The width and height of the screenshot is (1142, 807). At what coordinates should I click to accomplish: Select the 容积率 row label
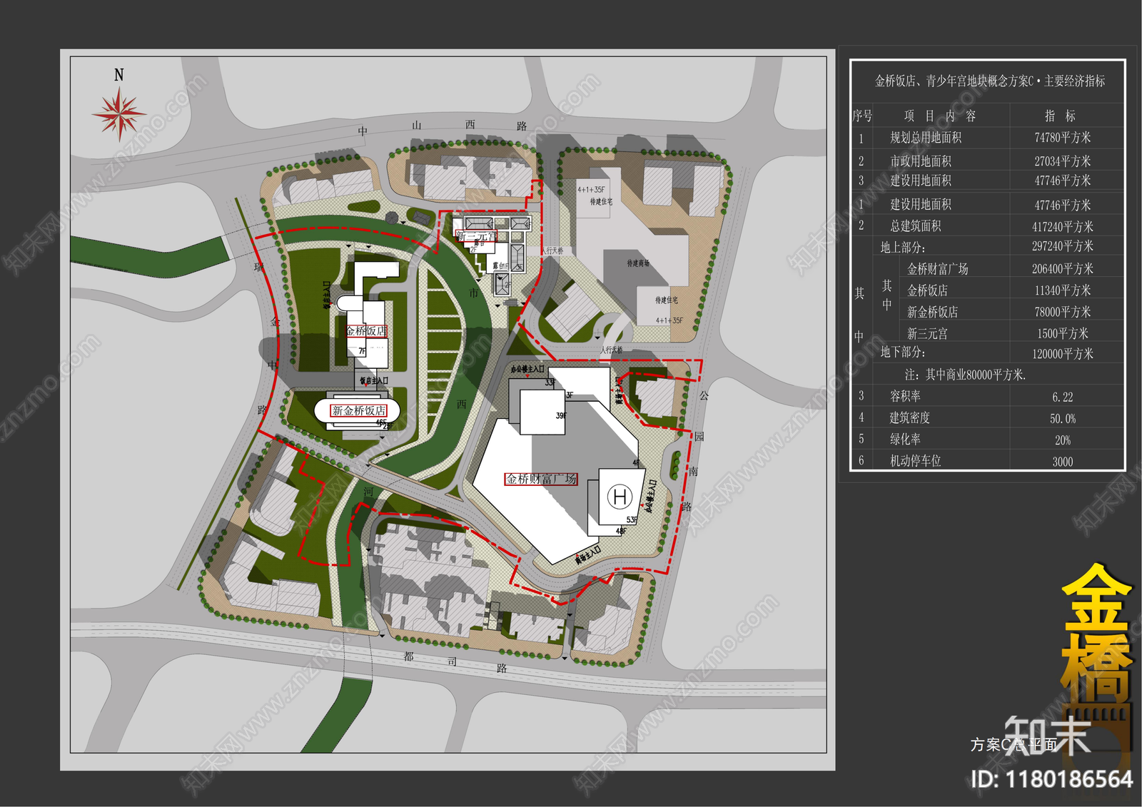pos(905,396)
